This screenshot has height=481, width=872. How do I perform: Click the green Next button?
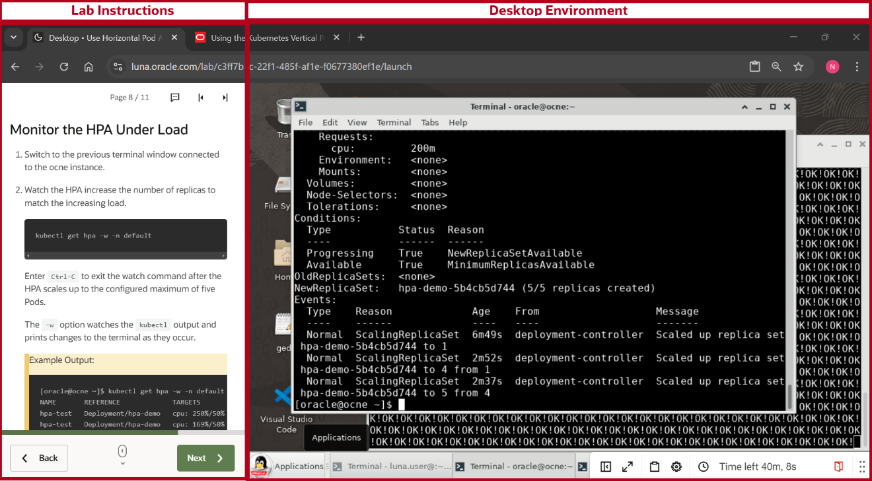coord(205,458)
